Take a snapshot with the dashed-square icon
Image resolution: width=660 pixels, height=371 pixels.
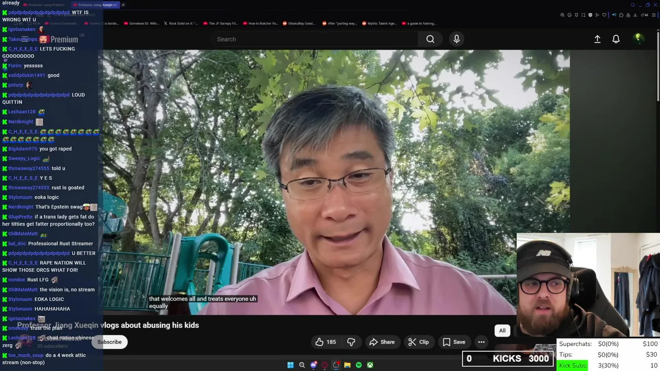point(583,15)
